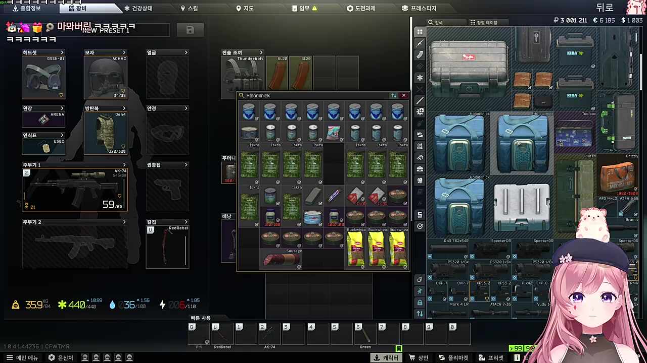The height and width of the screenshot is (363, 647).
Task: Expand the 헤드셋 headset slot arrow
Action: pos(62,52)
